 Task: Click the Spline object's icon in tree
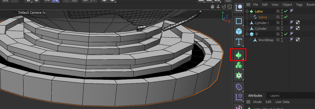[255, 17]
